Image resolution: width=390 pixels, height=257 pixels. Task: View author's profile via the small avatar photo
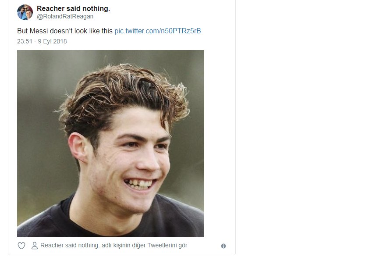coord(25,12)
